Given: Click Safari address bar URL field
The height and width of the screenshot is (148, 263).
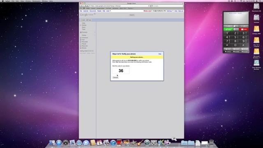Looking at the screenshot, I should [120, 6].
